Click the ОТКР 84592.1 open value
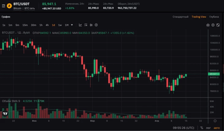Image resolution: width=224 pixels, height=131 pixels. pos(42,33)
